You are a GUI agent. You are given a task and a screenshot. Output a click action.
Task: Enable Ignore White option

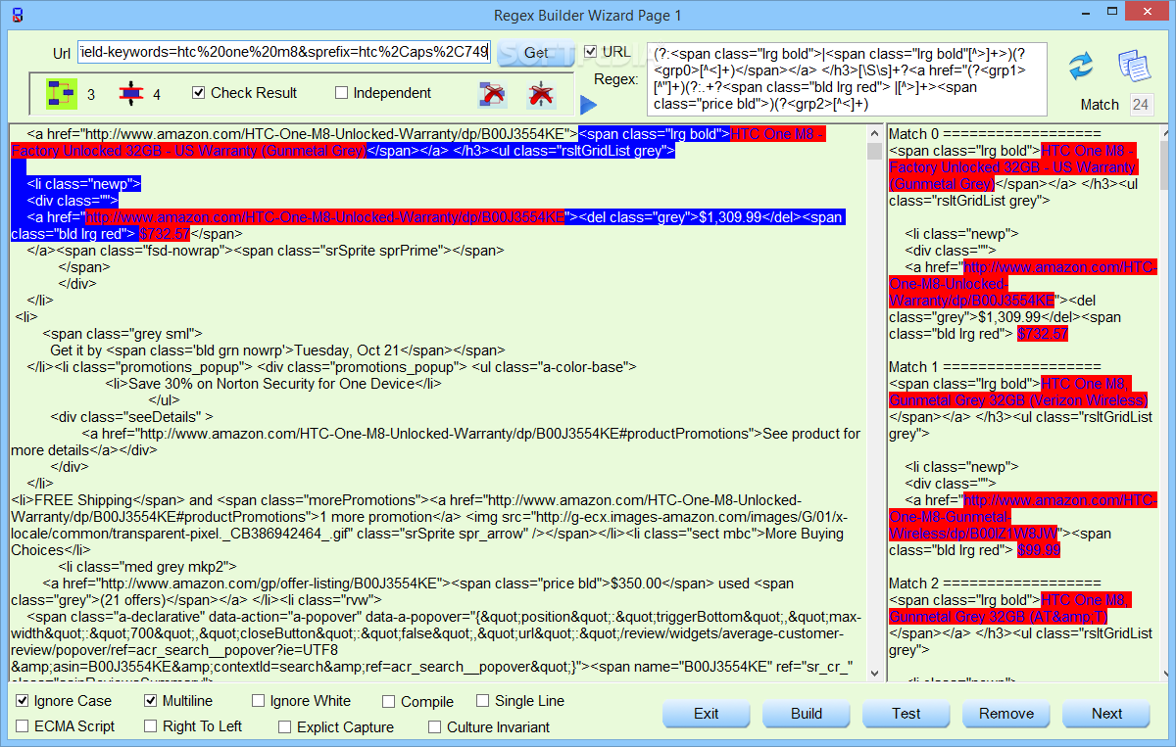tap(259, 701)
